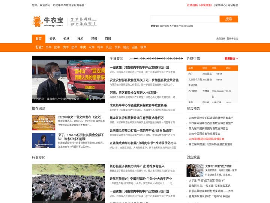This screenshot has height=203, width=270.
Task: Click the 我要报价>> link
Action: coord(231,59)
